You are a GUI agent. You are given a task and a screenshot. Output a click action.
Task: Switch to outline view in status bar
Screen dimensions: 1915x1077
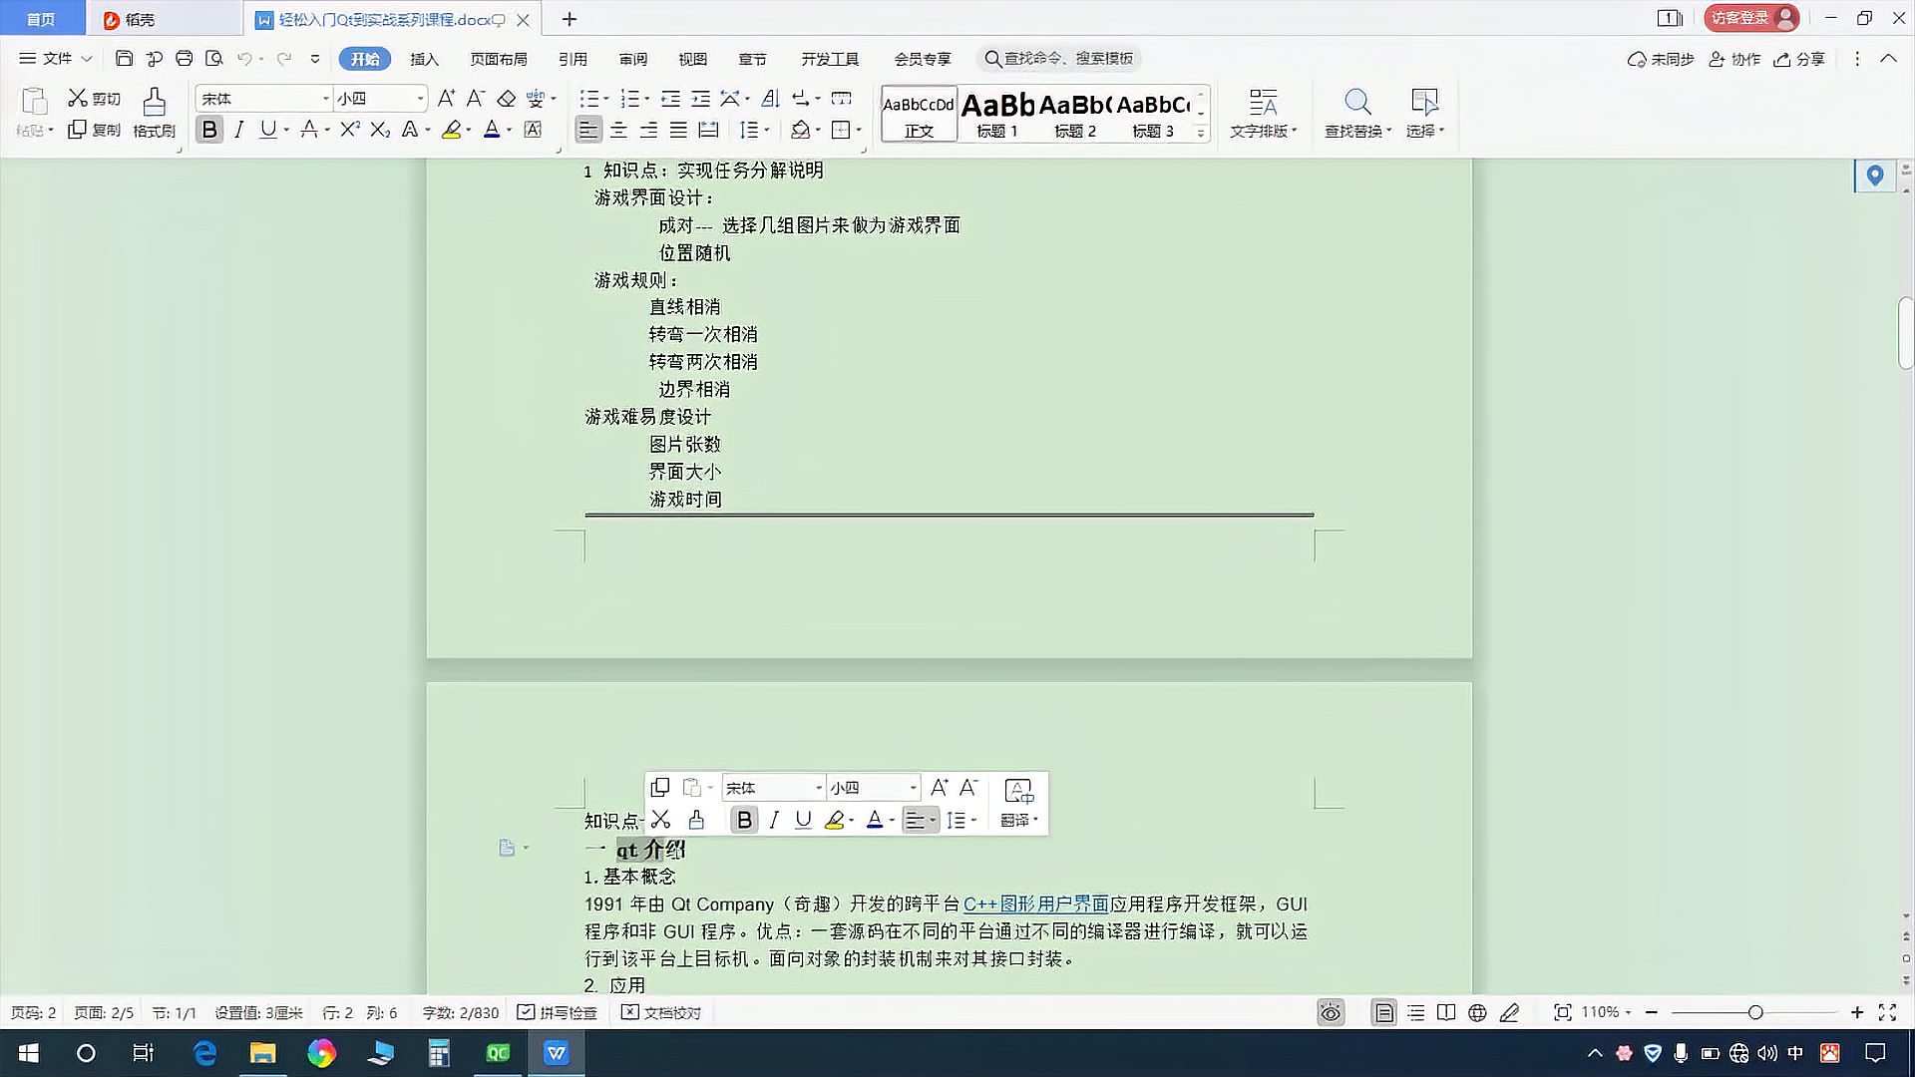pos(1415,1012)
